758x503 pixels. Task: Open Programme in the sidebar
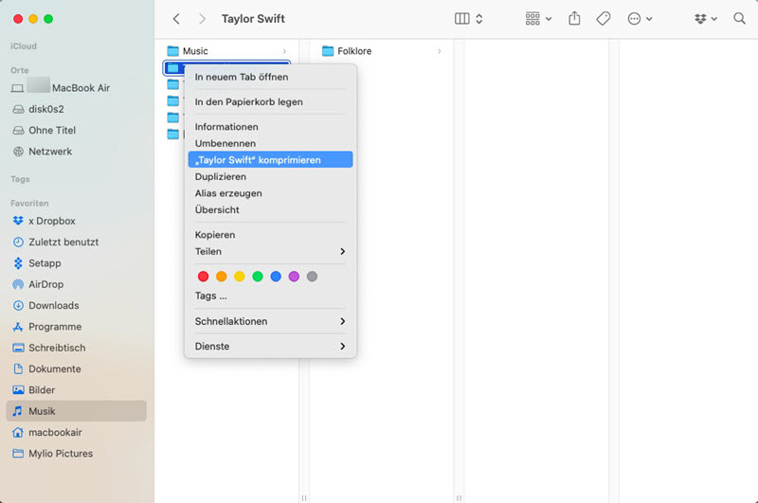pos(76,327)
